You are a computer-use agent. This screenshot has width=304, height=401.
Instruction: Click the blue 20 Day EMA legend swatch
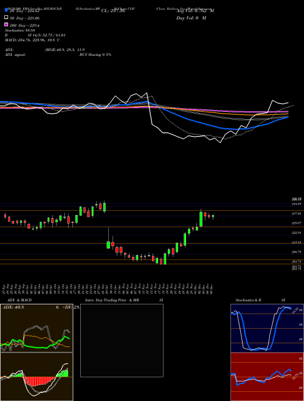[7, 10]
